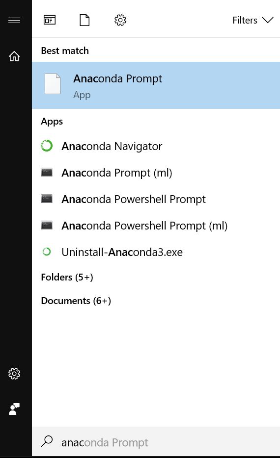Image resolution: width=280 pixels, height=458 pixels.
Task: Open Anaconda Navigator from Apps
Action: 156,146
